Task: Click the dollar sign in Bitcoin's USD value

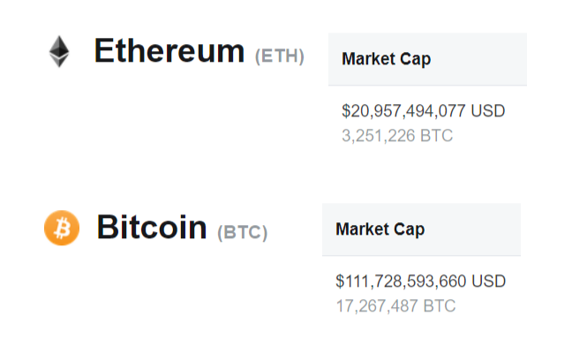Action: coord(340,282)
